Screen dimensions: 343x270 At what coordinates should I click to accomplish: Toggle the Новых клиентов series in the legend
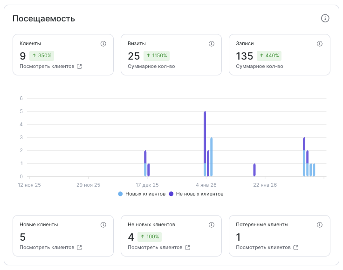pyautogui.click(x=142, y=194)
